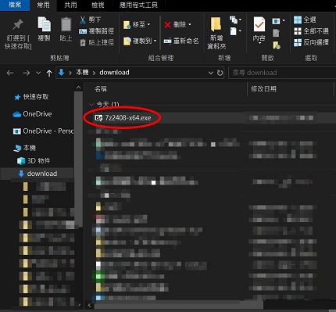Pin to quick access with pushpin icon

18,25
